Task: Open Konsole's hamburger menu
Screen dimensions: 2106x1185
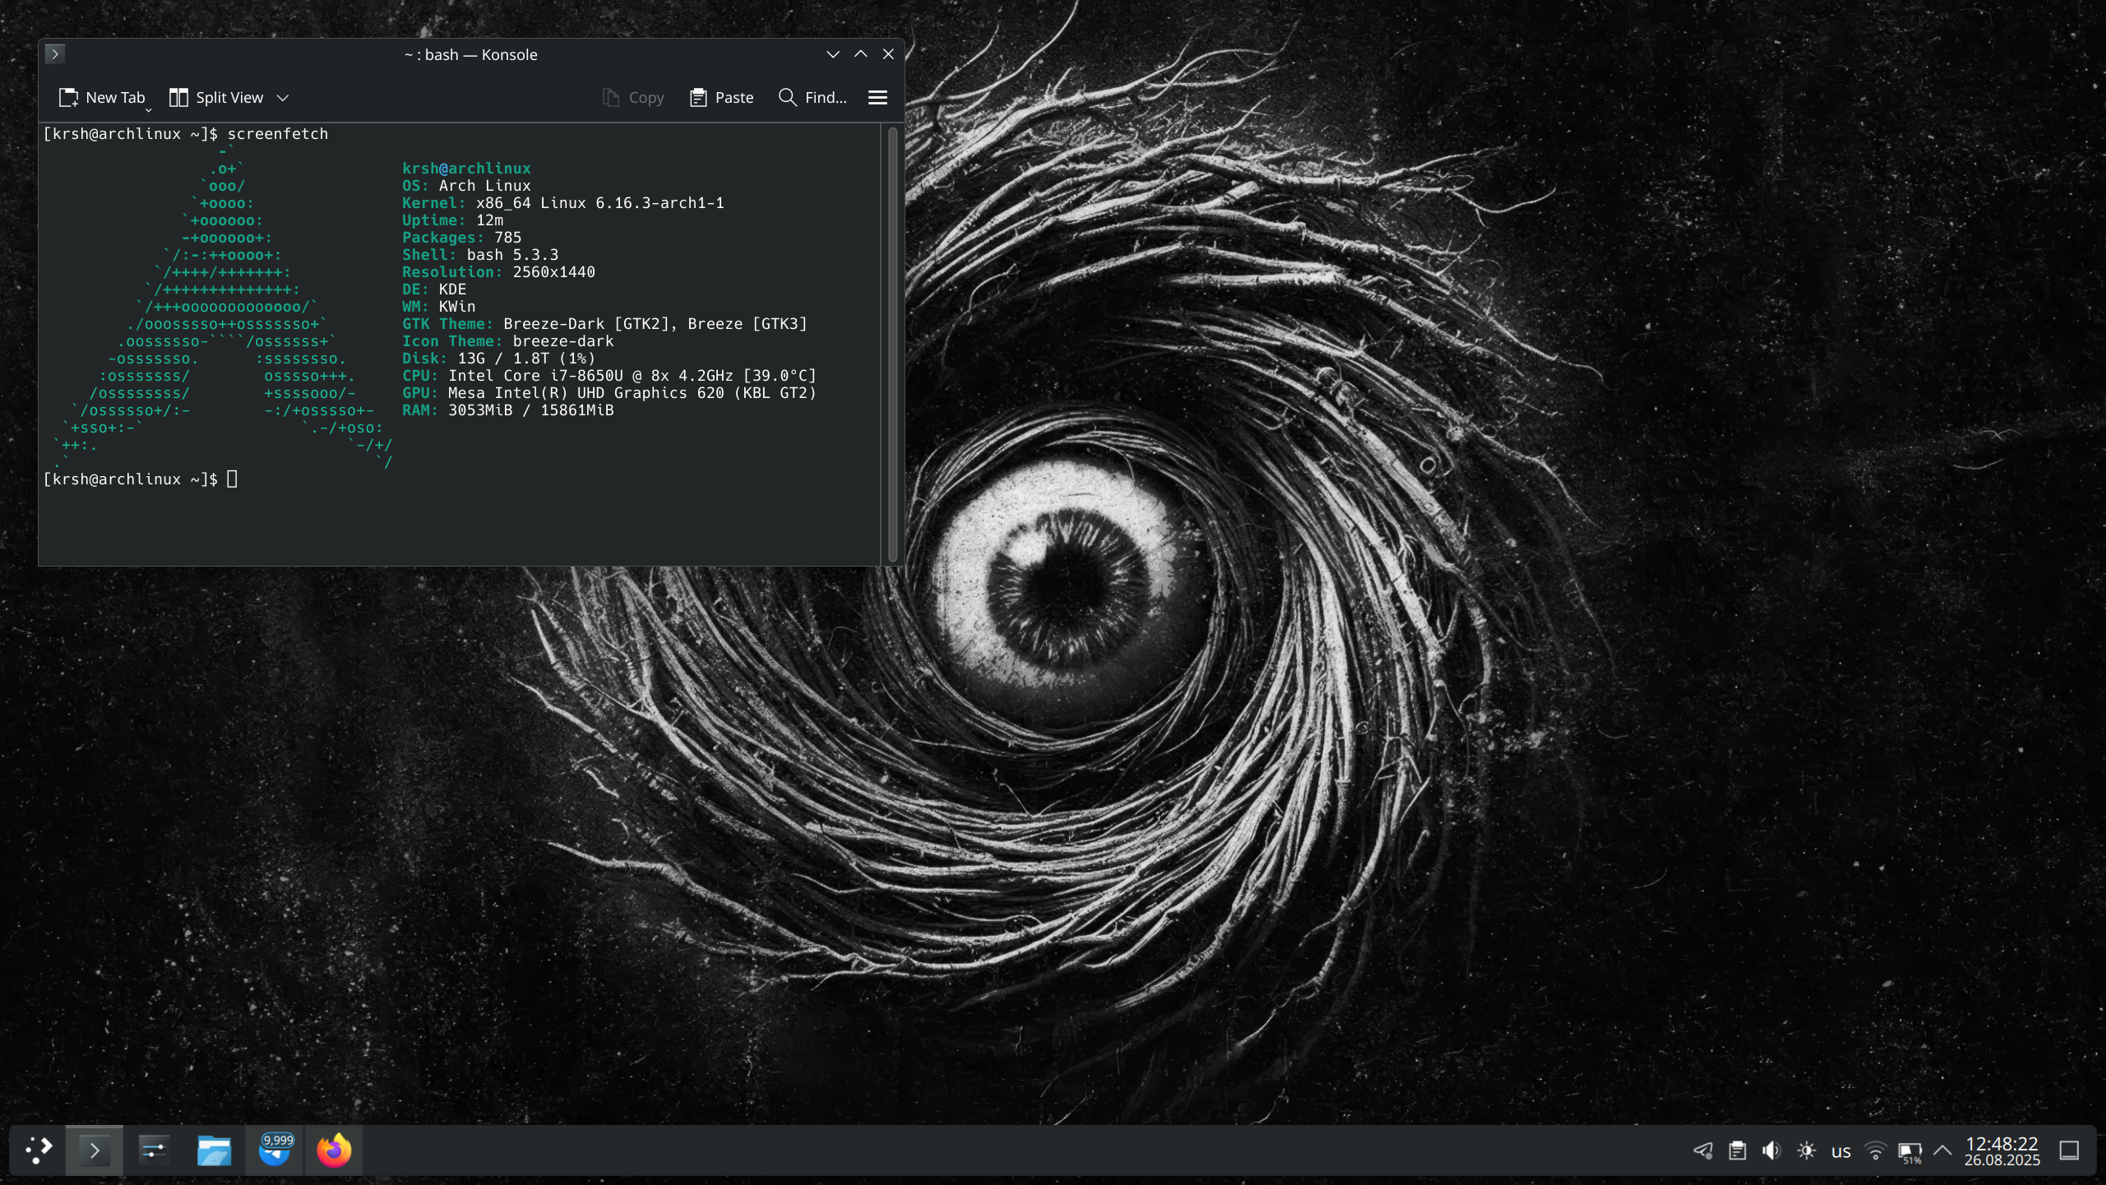Action: (877, 97)
